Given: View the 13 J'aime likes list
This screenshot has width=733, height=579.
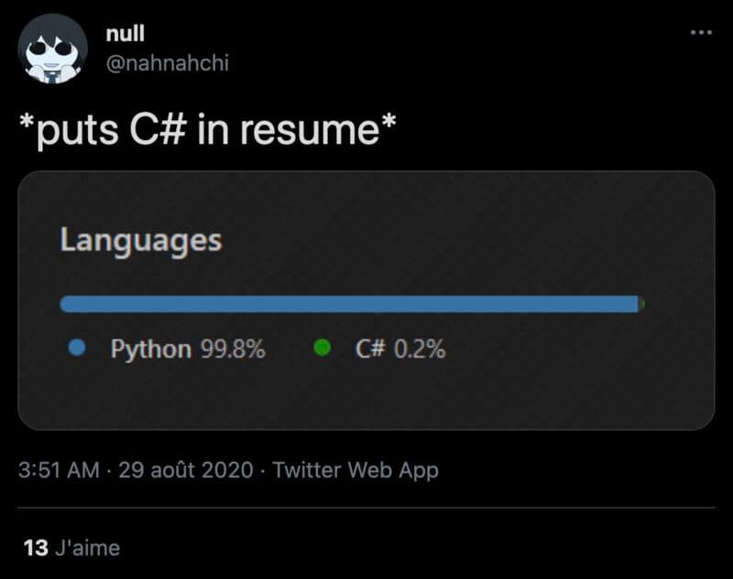Looking at the screenshot, I should [x=71, y=548].
